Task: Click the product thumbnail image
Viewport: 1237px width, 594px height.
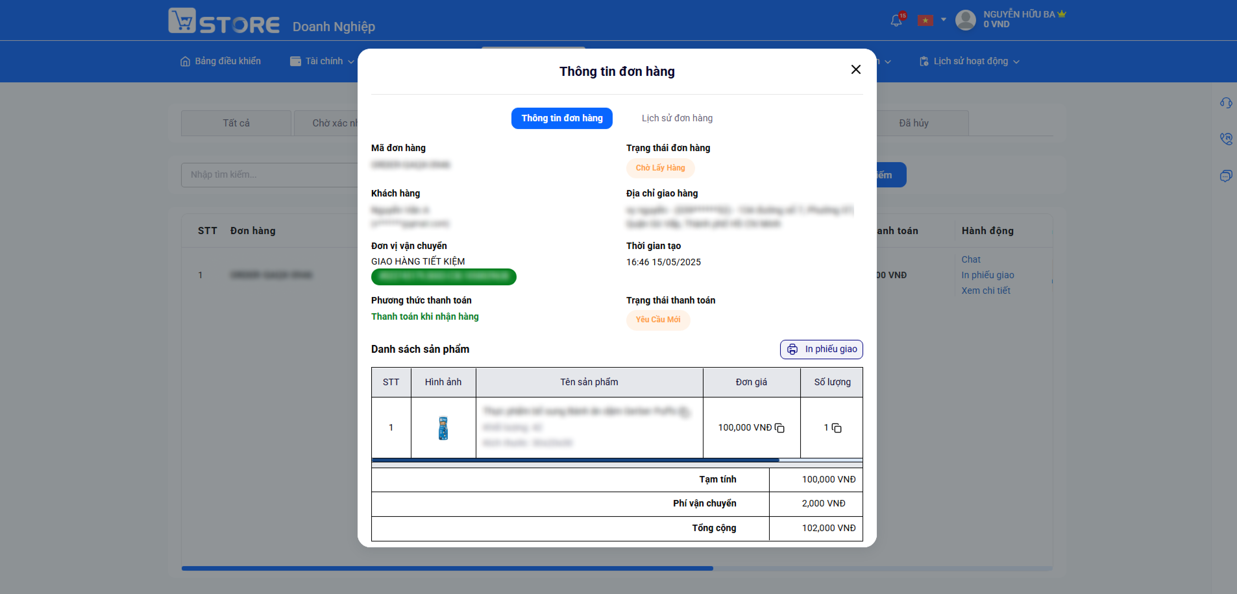Action: pyautogui.click(x=443, y=428)
